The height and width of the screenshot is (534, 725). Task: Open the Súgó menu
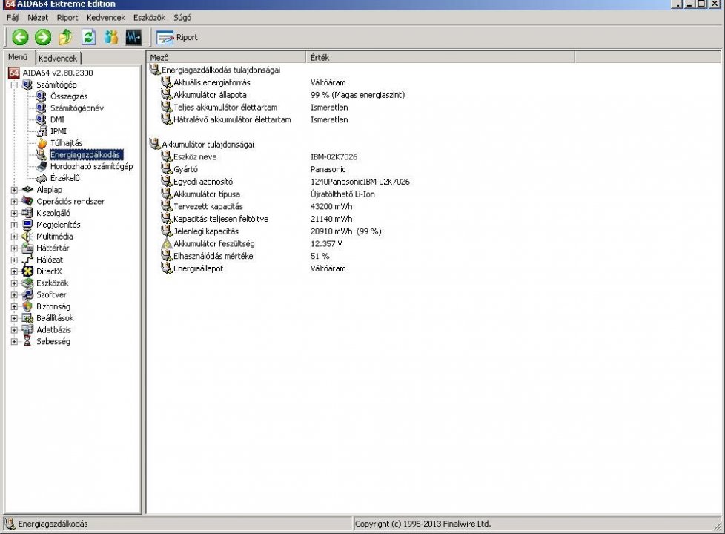(182, 18)
